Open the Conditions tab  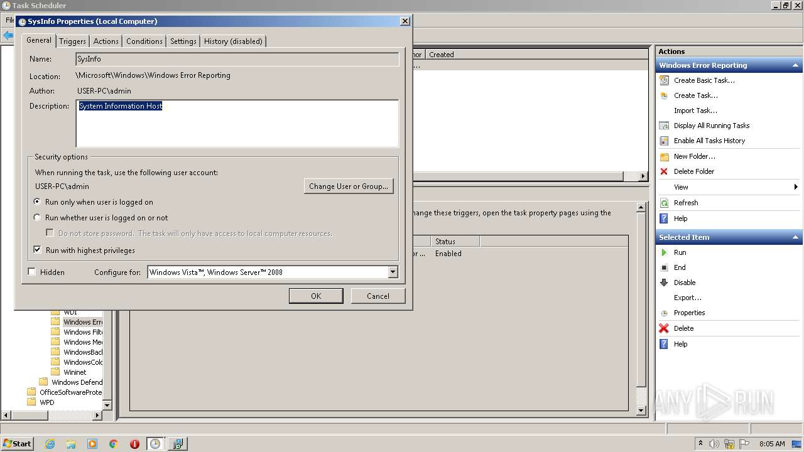(x=144, y=41)
